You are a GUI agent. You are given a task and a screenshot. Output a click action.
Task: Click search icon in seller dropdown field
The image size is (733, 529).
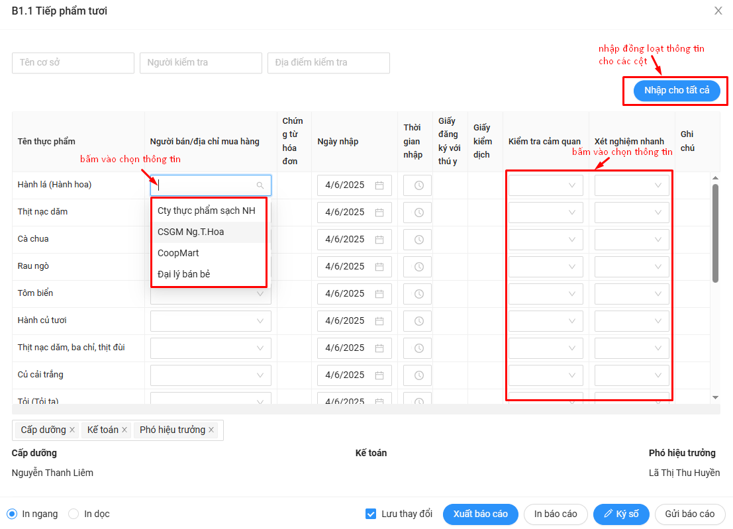(260, 185)
